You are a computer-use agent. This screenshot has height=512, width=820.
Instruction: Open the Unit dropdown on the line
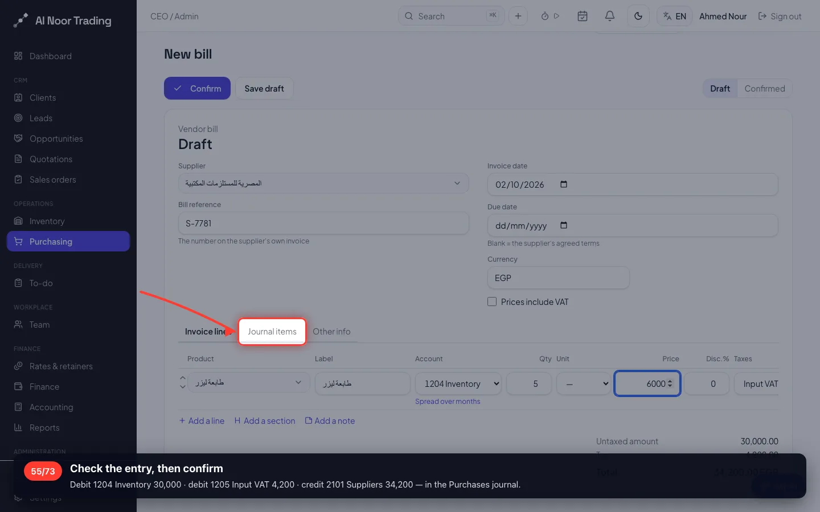tap(584, 383)
